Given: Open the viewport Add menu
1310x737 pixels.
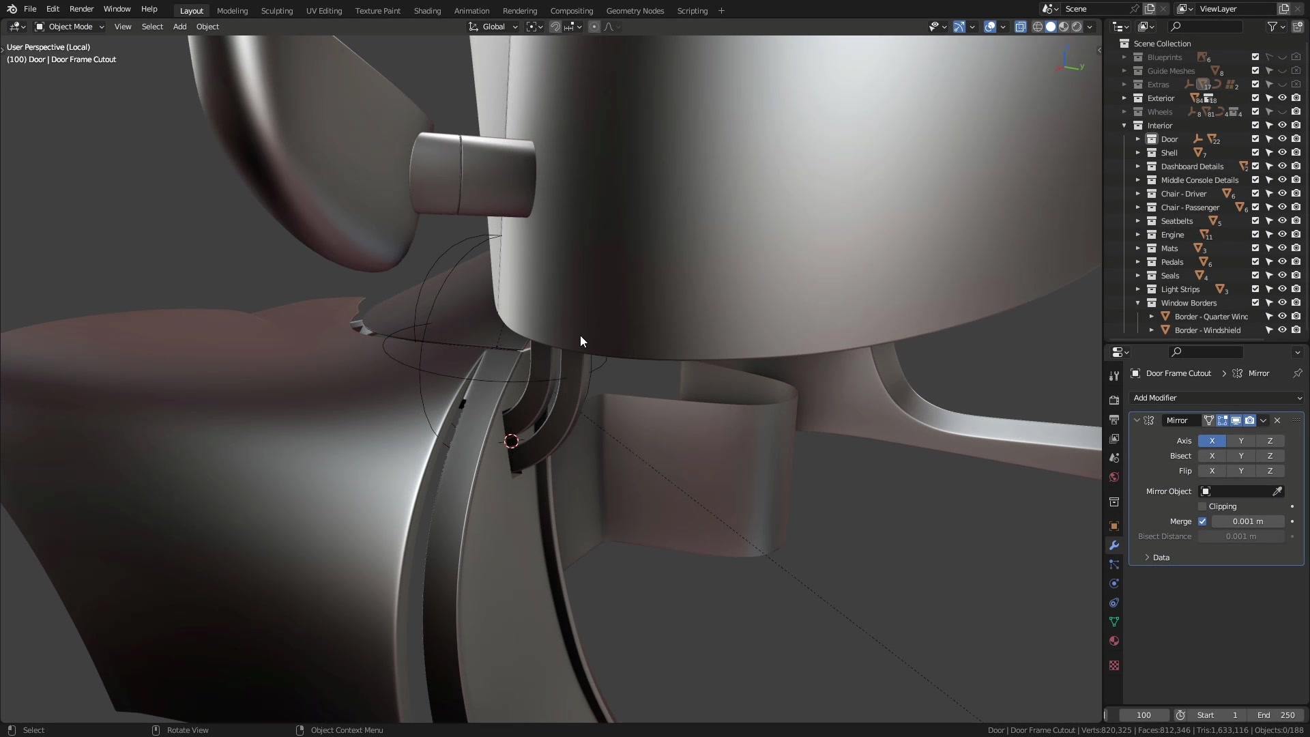Looking at the screenshot, I should coord(179,27).
